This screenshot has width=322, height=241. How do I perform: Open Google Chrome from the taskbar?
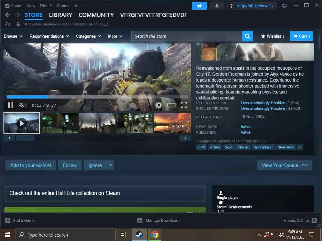(155, 235)
